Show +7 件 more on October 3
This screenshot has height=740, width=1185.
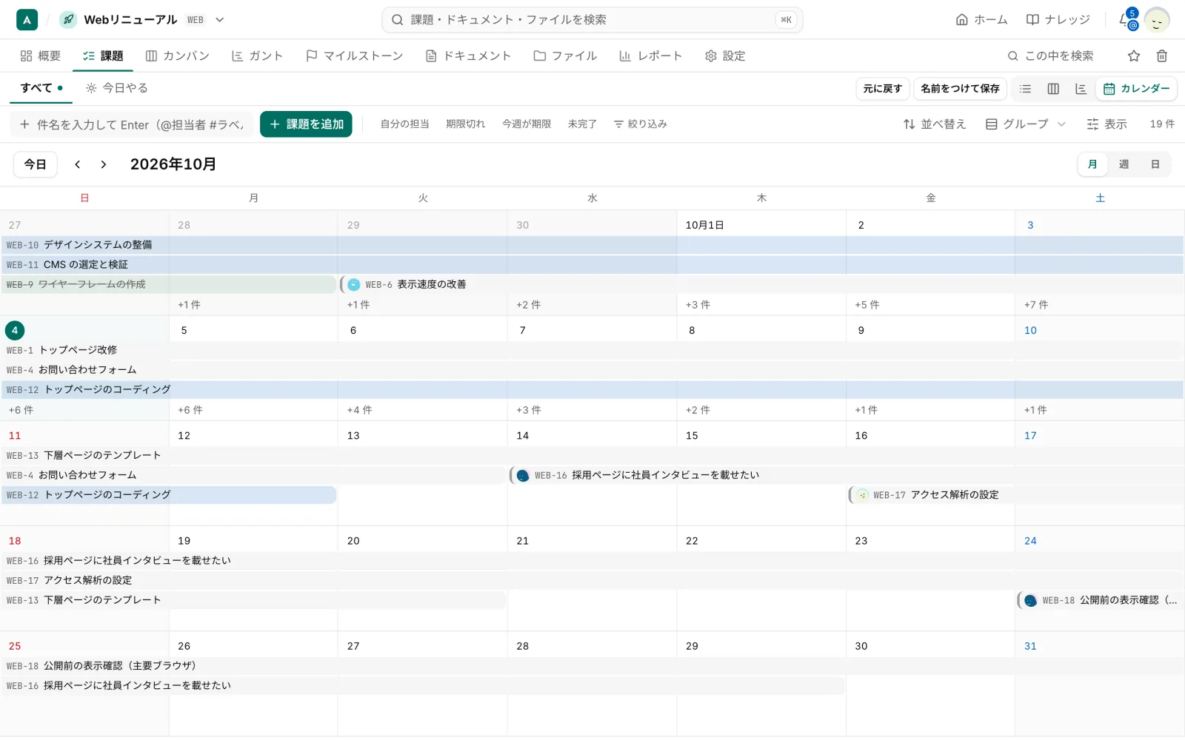tap(1036, 305)
